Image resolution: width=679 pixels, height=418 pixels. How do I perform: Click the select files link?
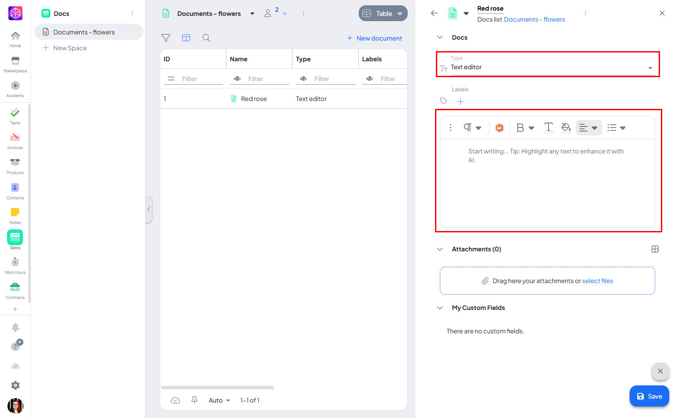597,281
